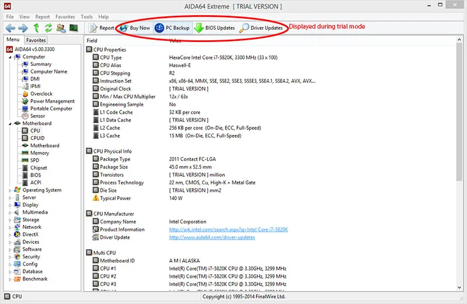
Task: Select Sensor in the Computer tree
Action: (x=37, y=116)
